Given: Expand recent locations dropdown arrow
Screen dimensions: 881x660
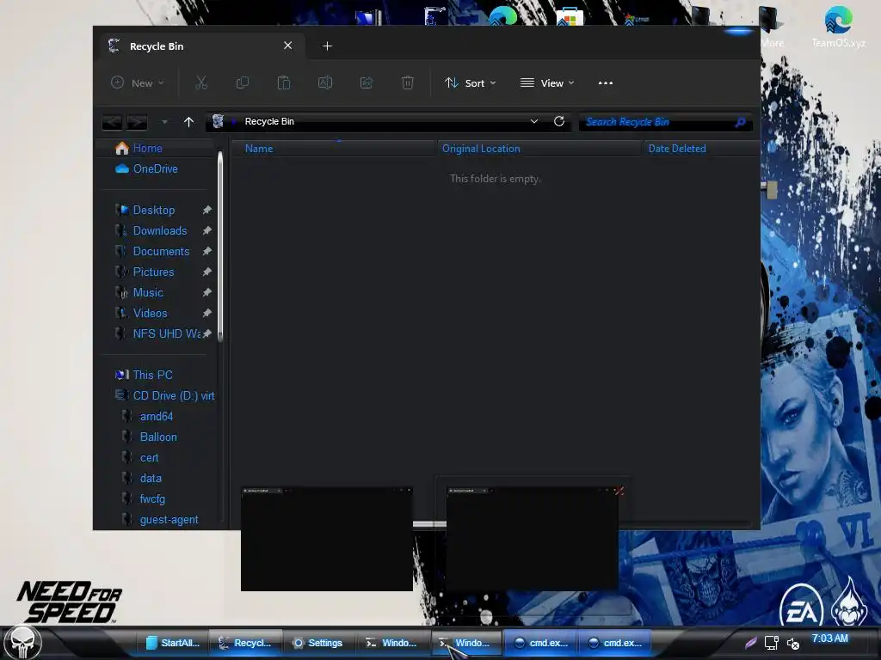Looking at the screenshot, I should click(x=164, y=121).
